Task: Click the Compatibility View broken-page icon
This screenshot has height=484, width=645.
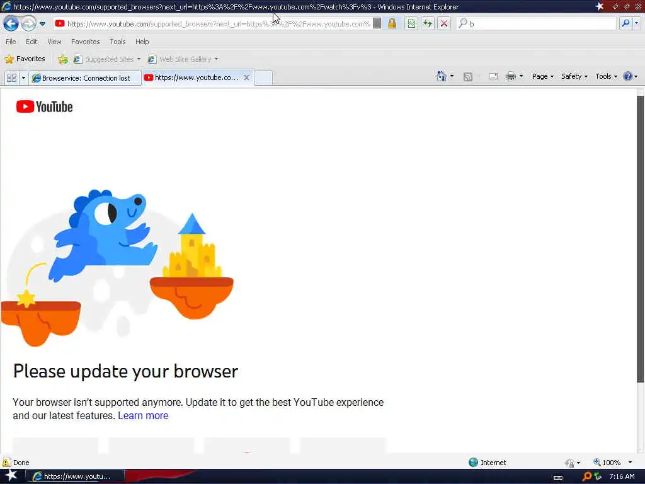Action: [x=411, y=23]
